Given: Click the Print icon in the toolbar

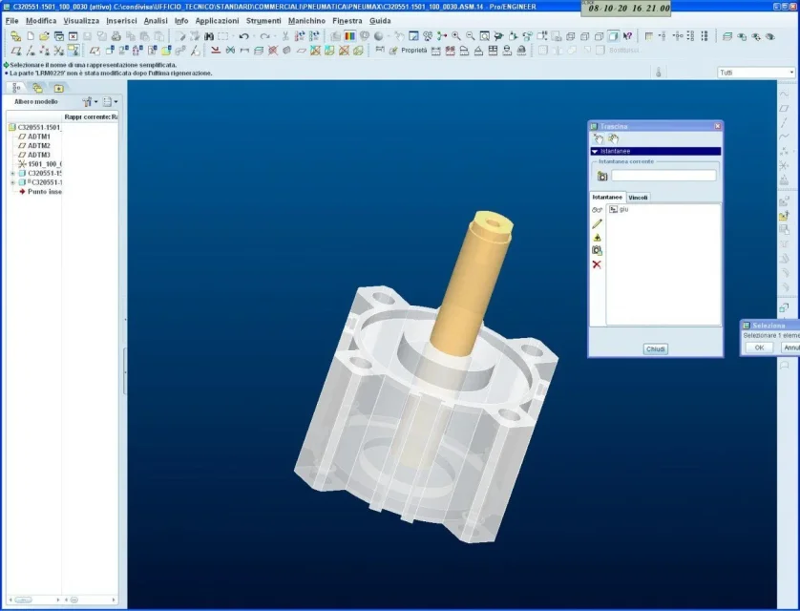Looking at the screenshot, I should [116, 36].
